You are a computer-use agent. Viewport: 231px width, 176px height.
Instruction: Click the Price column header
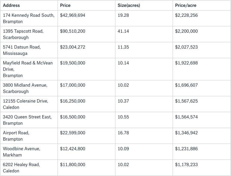(x=65, y=5)
